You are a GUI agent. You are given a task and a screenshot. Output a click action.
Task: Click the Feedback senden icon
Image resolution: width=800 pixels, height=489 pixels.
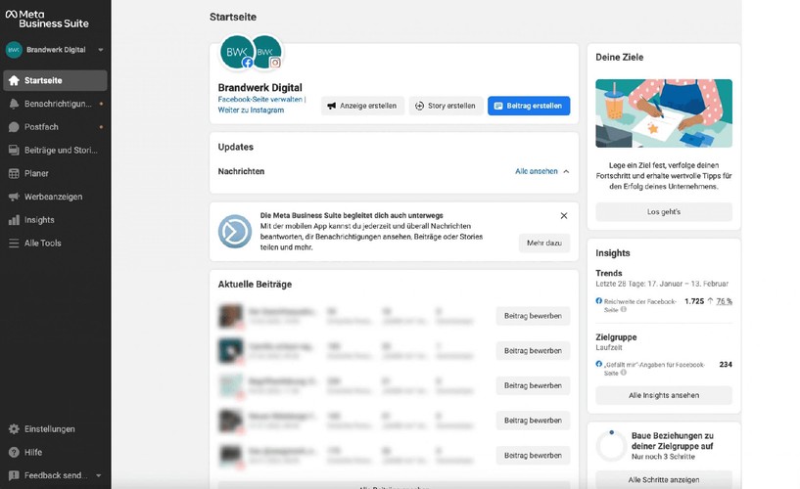[14, 475]
